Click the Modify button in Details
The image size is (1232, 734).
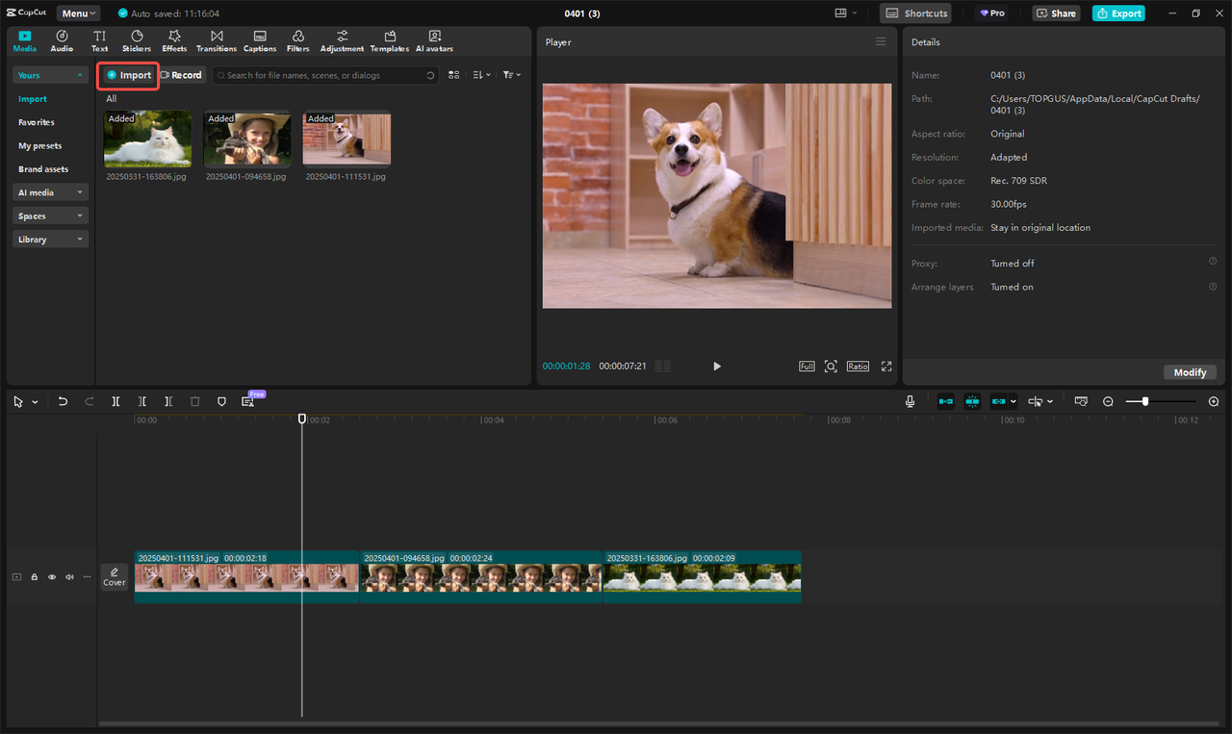1190,372
